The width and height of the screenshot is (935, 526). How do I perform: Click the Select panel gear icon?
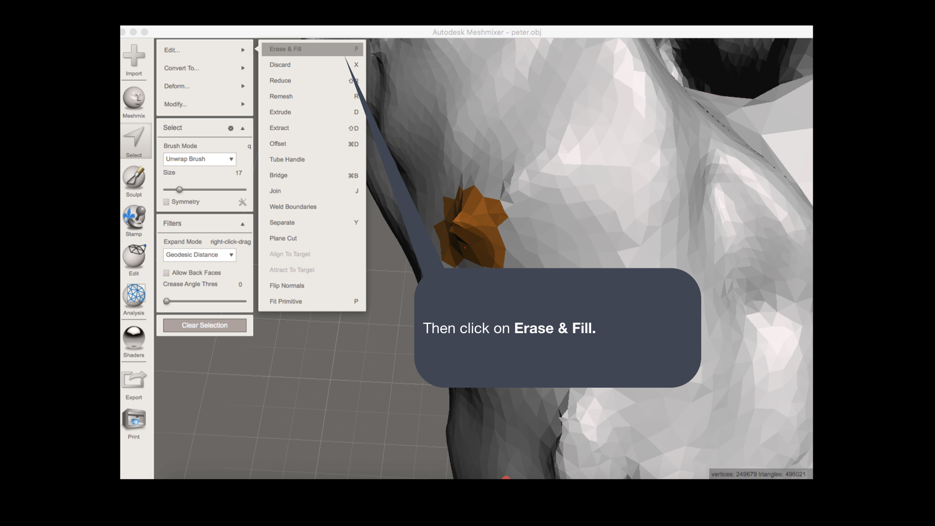click(x=231, y=128)
